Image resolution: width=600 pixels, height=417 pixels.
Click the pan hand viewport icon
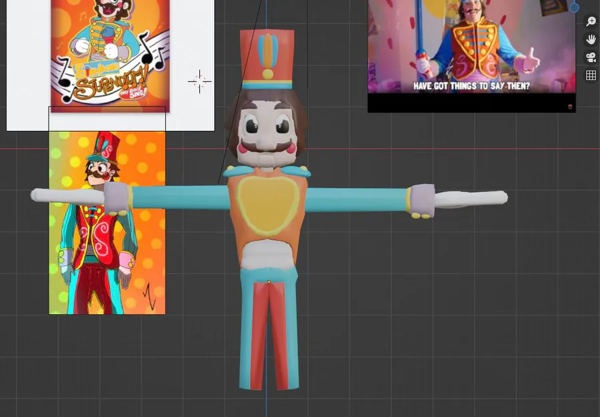click(x=591, y=39)
